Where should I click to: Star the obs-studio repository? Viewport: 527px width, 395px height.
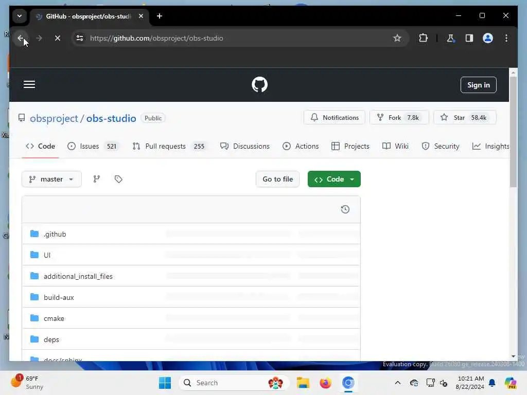coord(465,118)
